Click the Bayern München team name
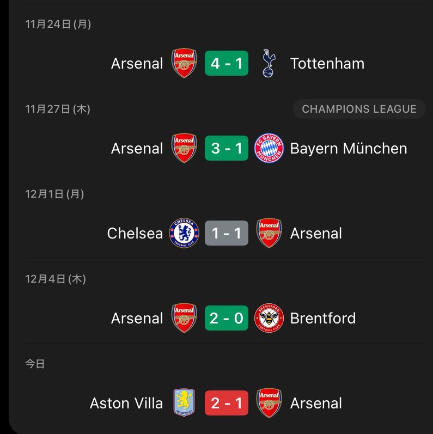Screen dimensions: 433x434 pyautogui.click(x=349, y=149)
